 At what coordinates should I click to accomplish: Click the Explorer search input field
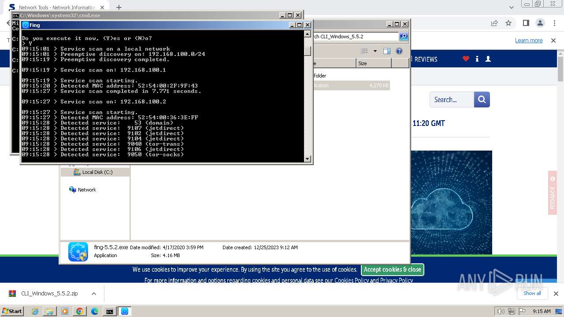(355, 37)
